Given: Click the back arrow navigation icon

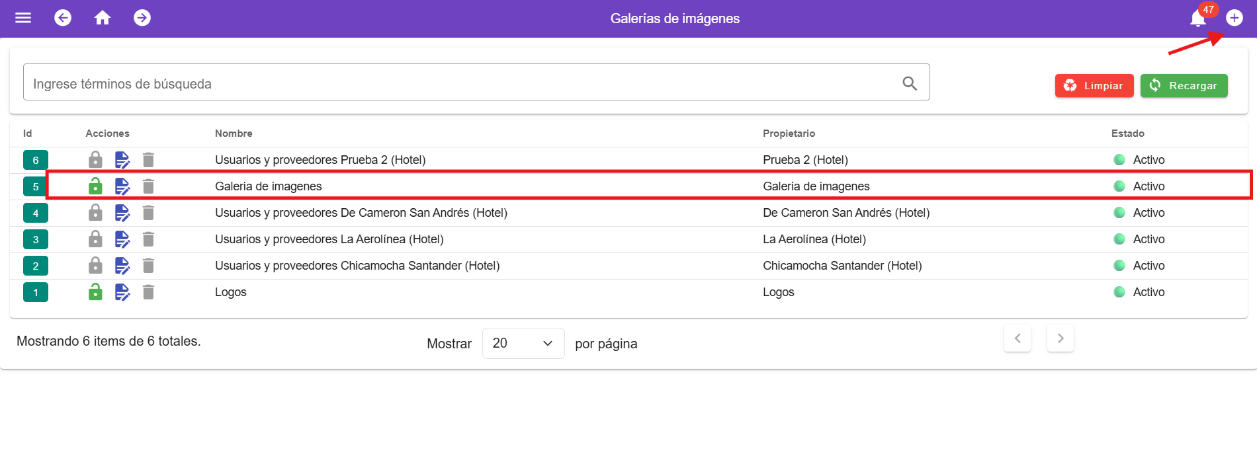Looking at the screenshot, I should pos(63,18).
